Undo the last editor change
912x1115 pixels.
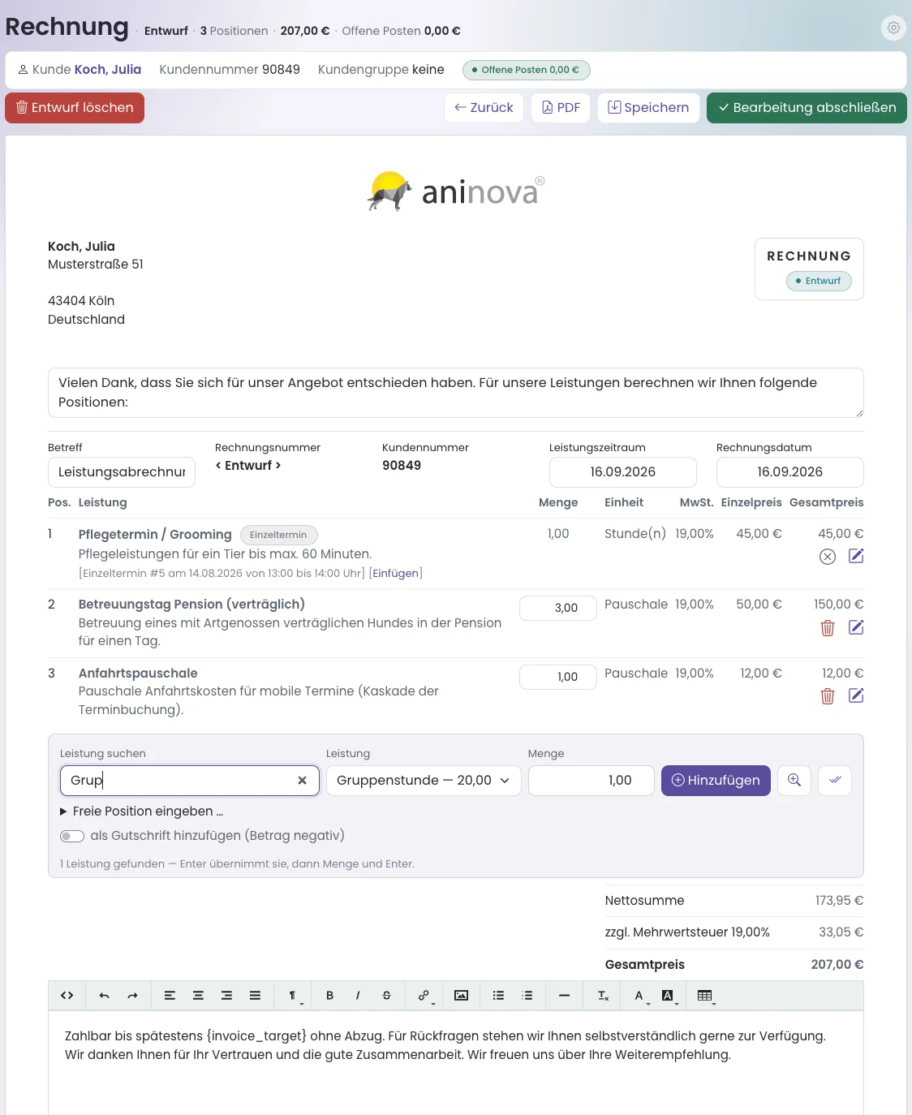(104, 996)
